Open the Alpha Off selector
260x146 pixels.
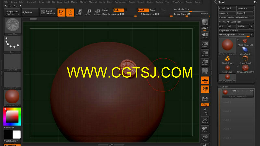coord(12,62)
